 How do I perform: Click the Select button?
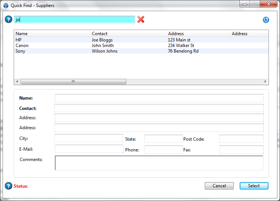254,186
